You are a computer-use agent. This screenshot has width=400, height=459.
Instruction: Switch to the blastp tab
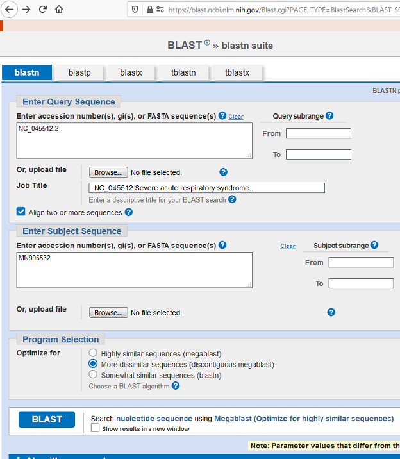coord(79,73)
